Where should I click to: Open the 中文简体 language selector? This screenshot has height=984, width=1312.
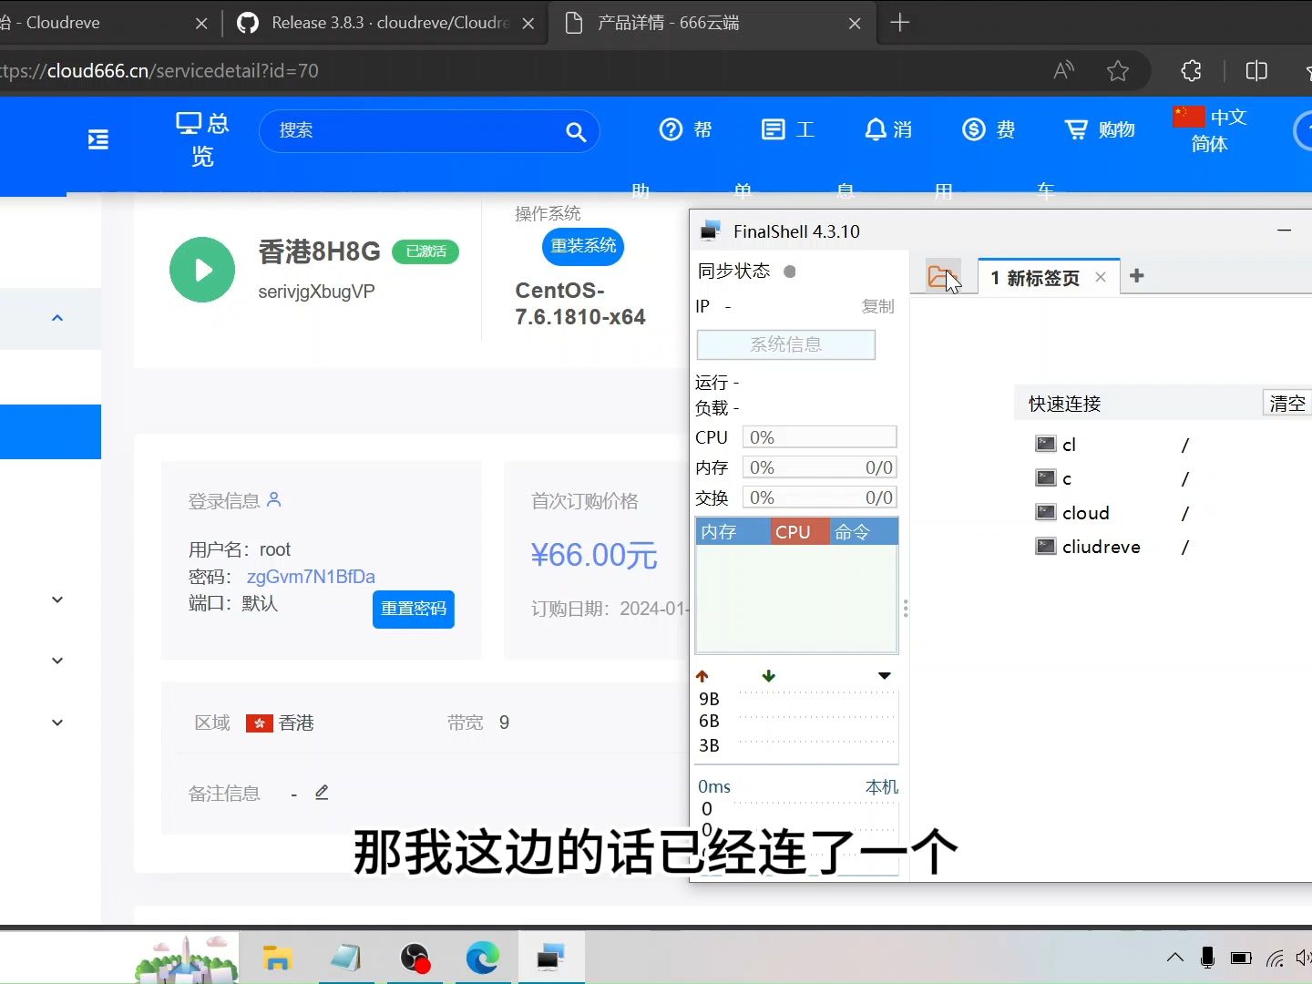coord(1210,130)
